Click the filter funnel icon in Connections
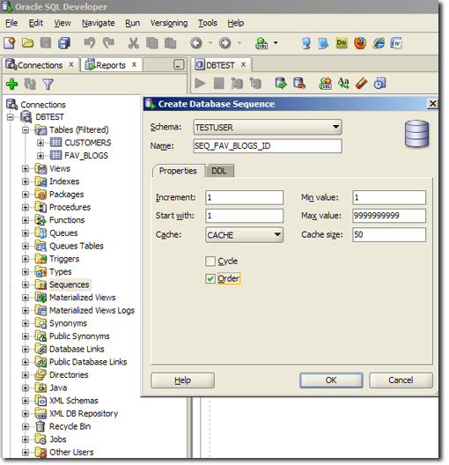 (x=48, y=85)
